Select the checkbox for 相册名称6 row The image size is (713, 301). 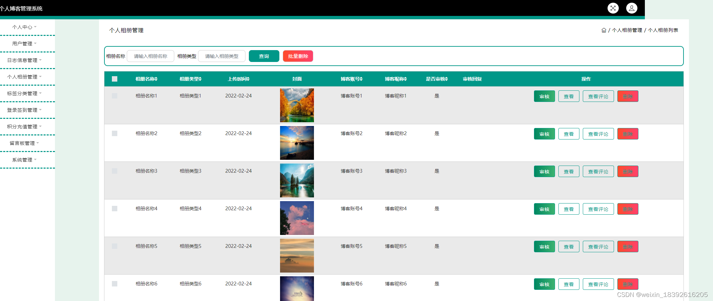[x=115, y=284]
